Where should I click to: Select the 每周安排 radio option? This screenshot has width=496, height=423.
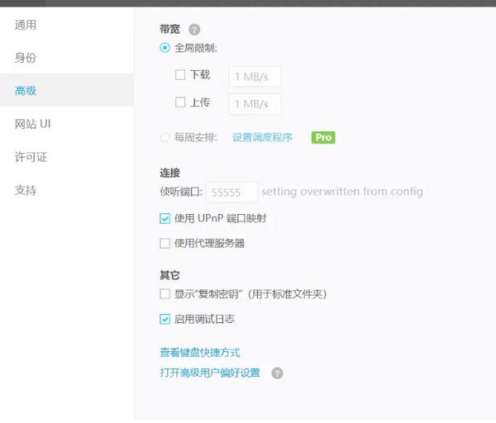pyautogui.click(x=165, y=137)
